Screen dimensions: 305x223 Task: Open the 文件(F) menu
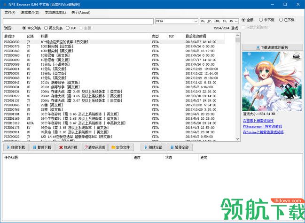[10, 12]
